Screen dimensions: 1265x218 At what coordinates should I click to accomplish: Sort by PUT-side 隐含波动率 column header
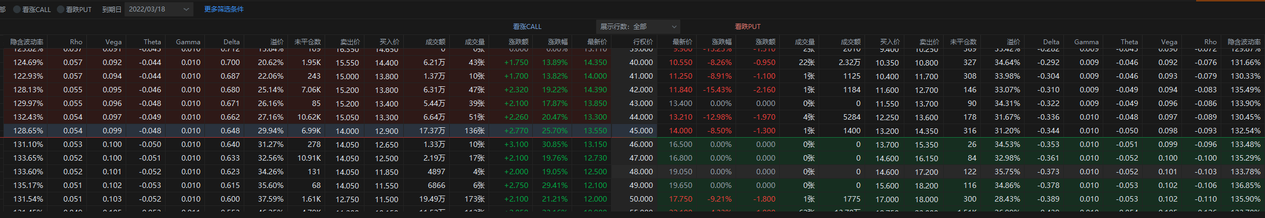tap(1244, 42)
